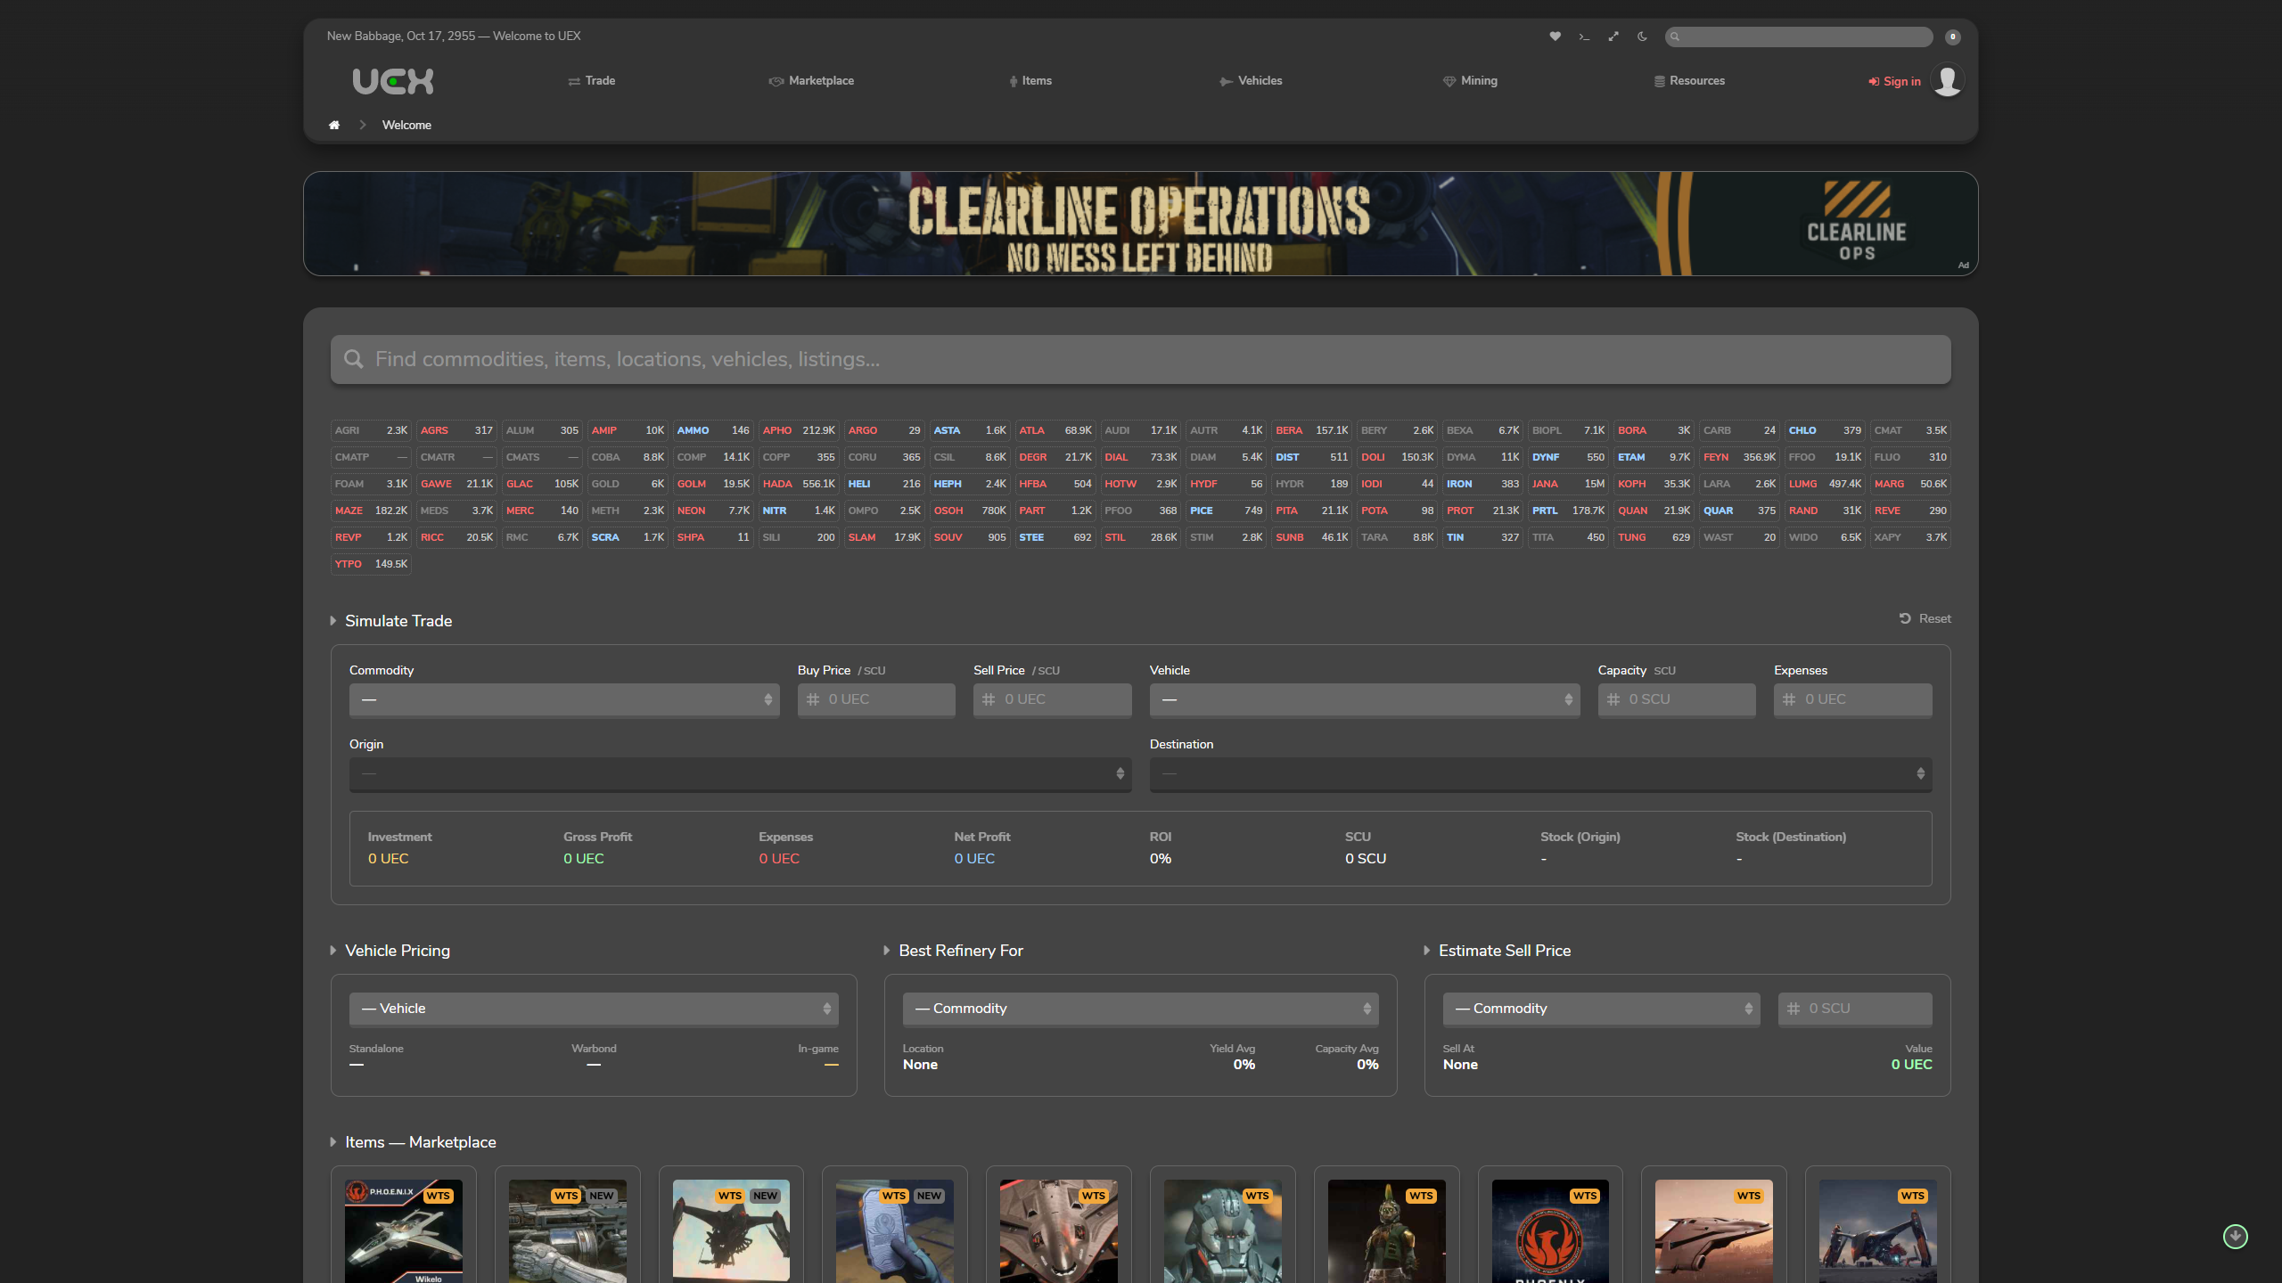Click the notification counter badge
The width and height of the screenshot is (2282, 1283).
1952,37
